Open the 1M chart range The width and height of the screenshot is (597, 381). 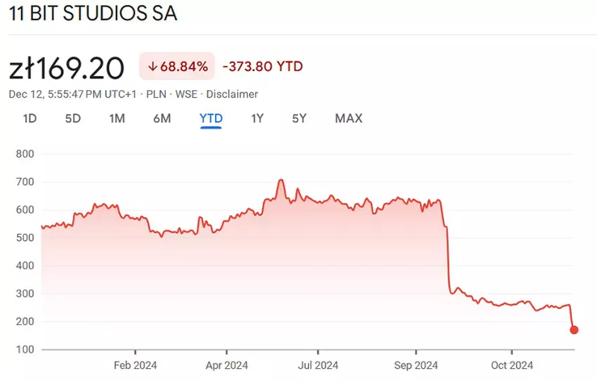click(117, 118)
